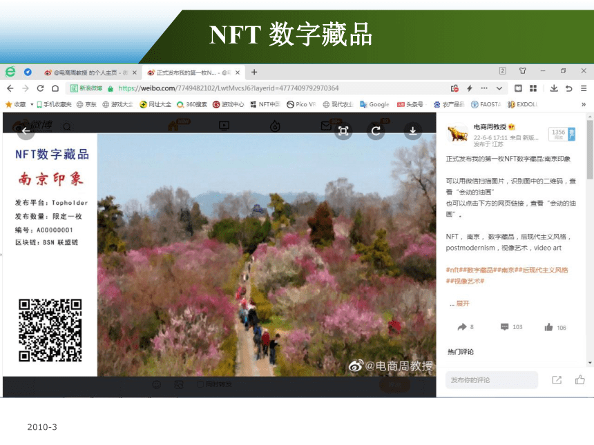Image resolution: width=594 pixels, height=445 pixels.
Task: Click the QR code in the image
Action: point(50,330)
